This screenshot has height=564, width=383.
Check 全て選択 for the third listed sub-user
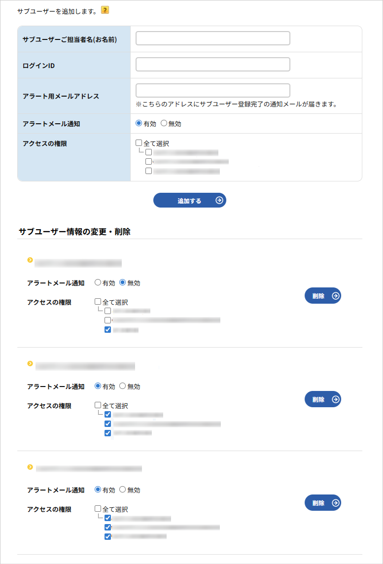click(98, 509)
